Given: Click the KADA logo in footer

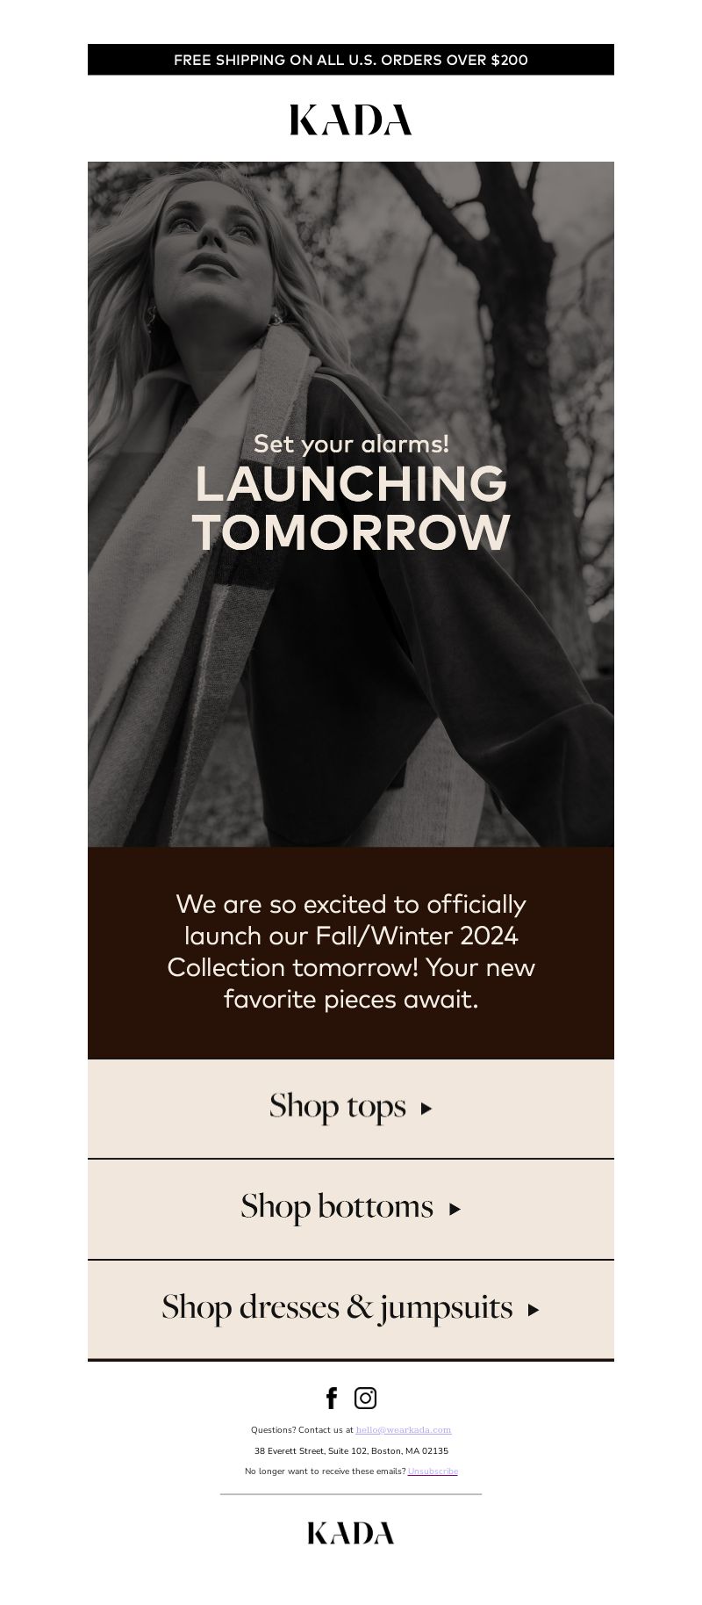Looking at the screenshot, I should tap(351, 1533).
